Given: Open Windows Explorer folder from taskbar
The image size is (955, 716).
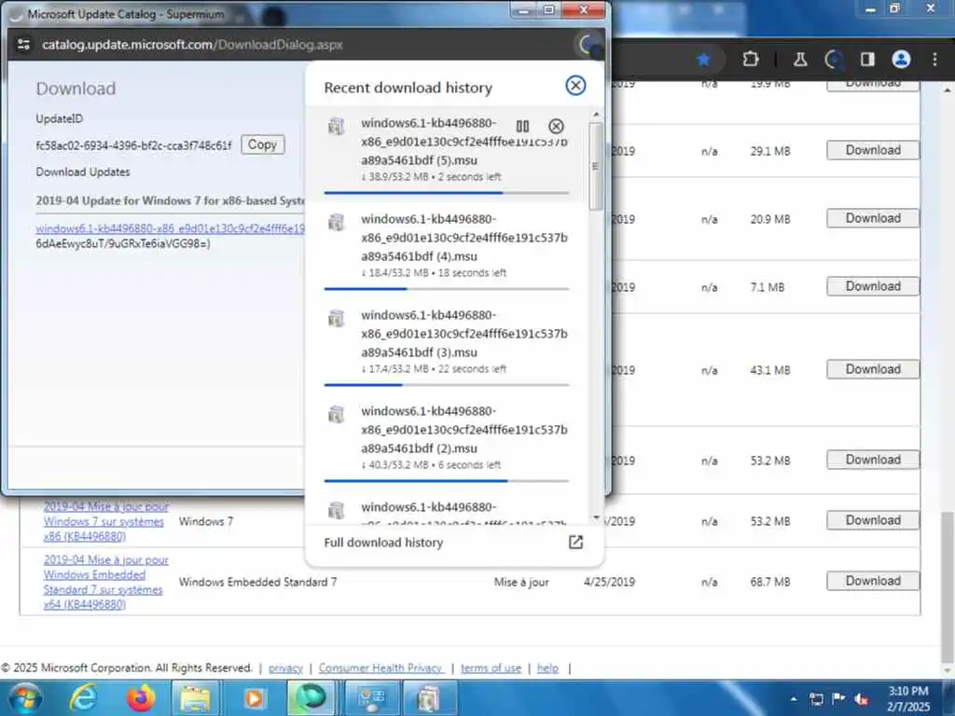Looking at the screenshot, I should click(x=194, y=697).
